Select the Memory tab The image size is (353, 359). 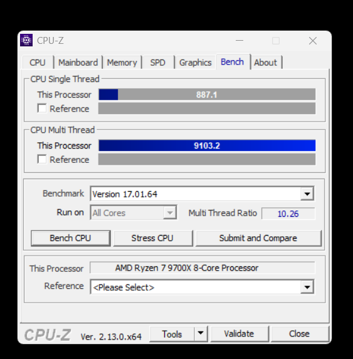click(x=122, y=63)
